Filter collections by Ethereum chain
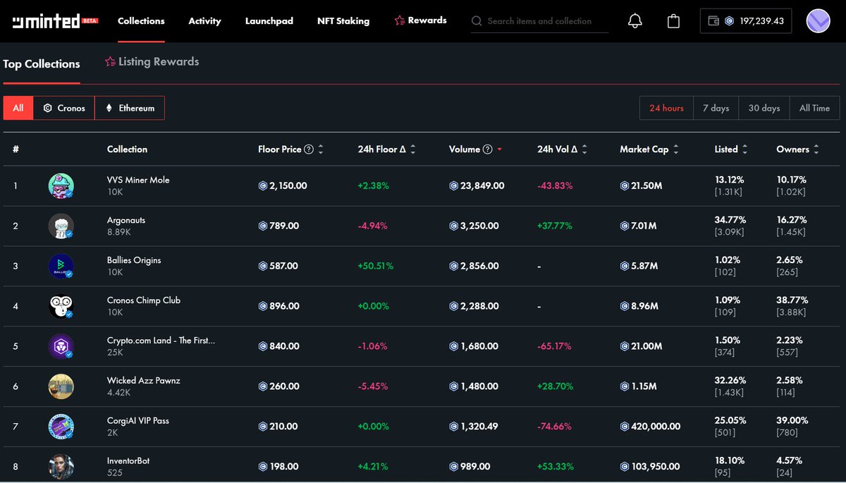Screen dimensions: 846x483 [130, 108]
